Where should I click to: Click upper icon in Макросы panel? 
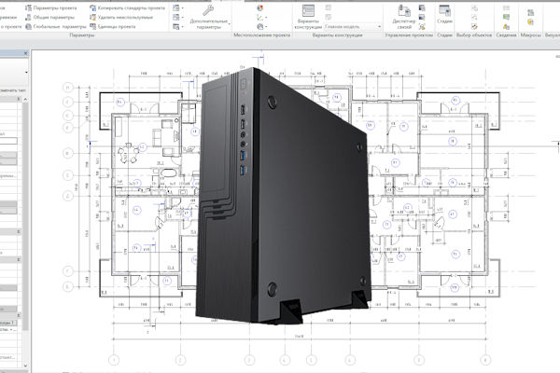tap(531, 12)
